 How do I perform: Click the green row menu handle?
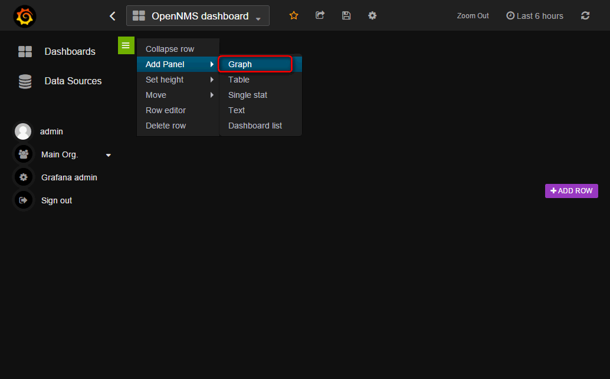coord(126,45)
